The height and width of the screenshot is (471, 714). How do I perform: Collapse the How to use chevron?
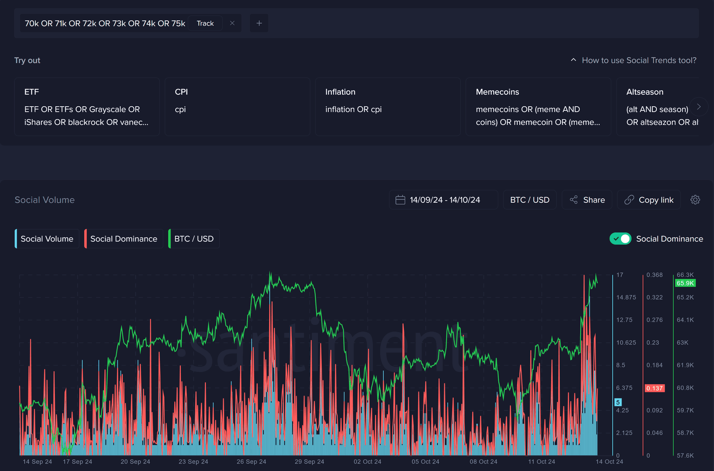click(573, 60)
